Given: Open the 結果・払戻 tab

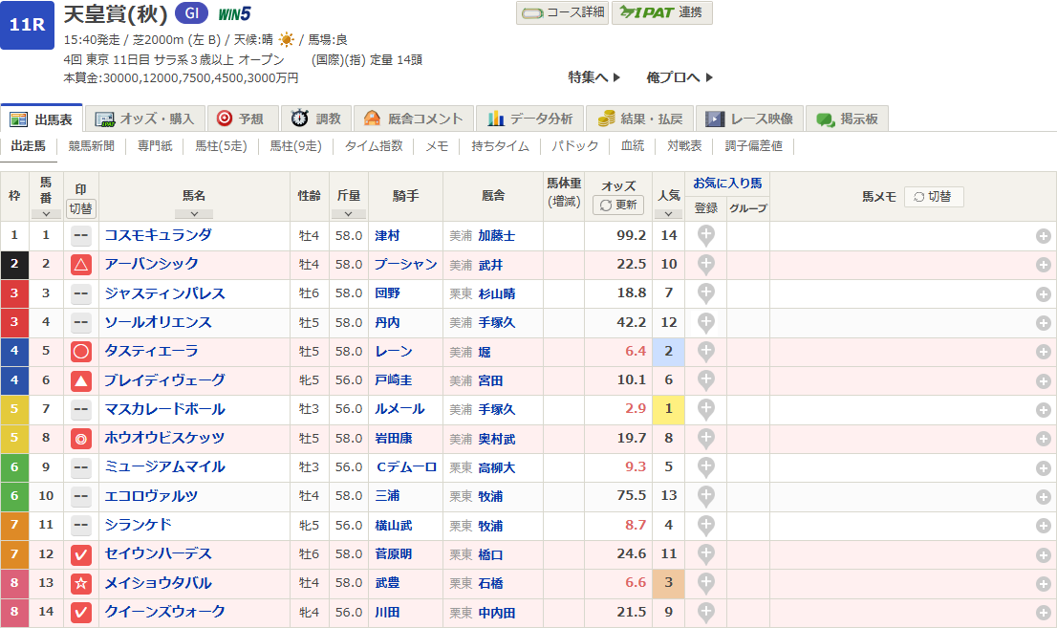Looking at the screenshot, I should pyautogui.click(x=640, y=119).
